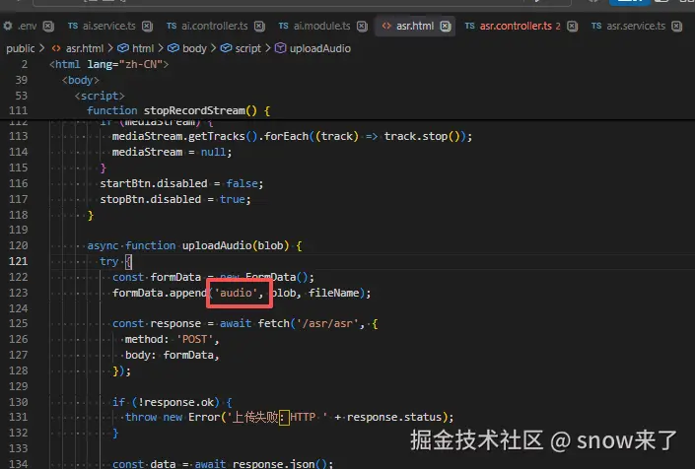The width and height of the screenshot is (695, 469).
Task: Close the asr.html tab
Action: pos(446,27)
